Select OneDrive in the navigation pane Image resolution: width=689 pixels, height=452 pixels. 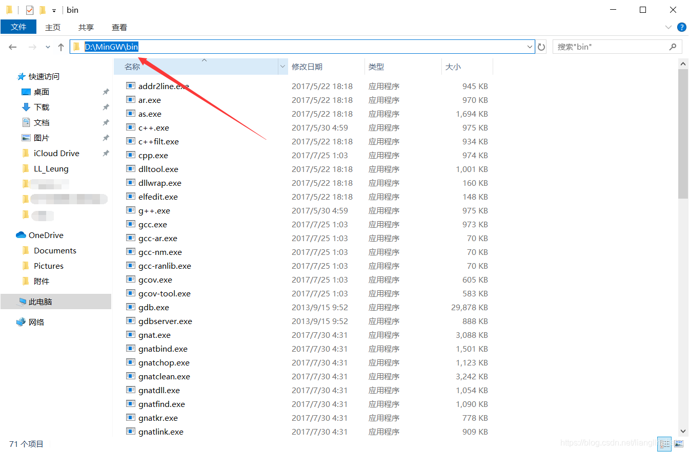tap(46, 235)
